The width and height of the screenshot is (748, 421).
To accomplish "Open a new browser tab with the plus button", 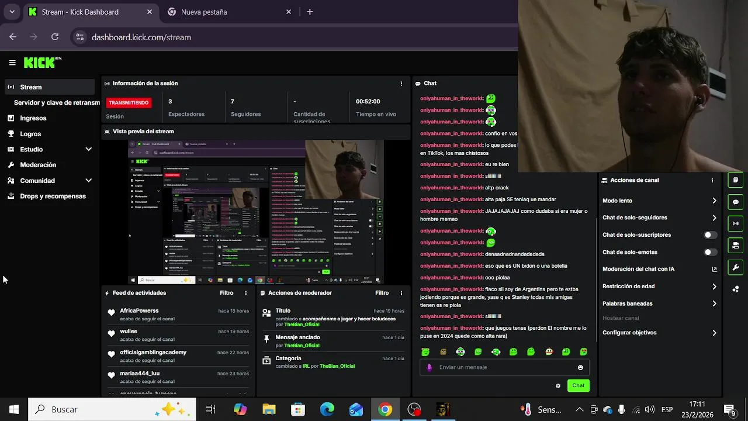I will 310,12.
